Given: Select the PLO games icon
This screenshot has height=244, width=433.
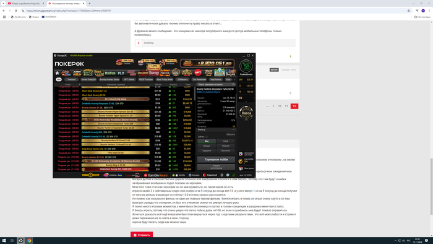Looking at the screenshot, I should click(121, 73).
